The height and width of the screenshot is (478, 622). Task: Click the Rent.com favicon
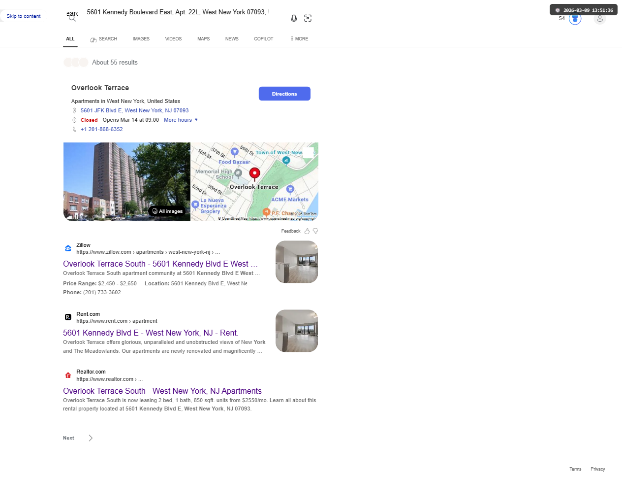click(x=68, y=317)
